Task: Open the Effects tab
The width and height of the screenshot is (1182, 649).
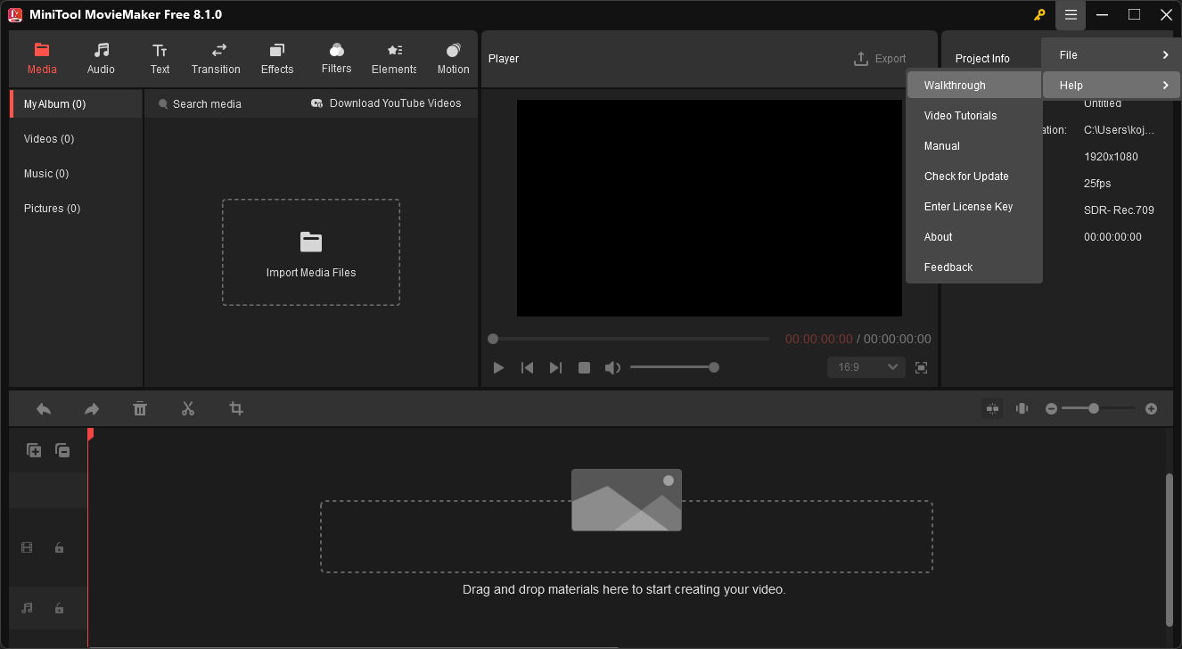Action: click(277, 59)
